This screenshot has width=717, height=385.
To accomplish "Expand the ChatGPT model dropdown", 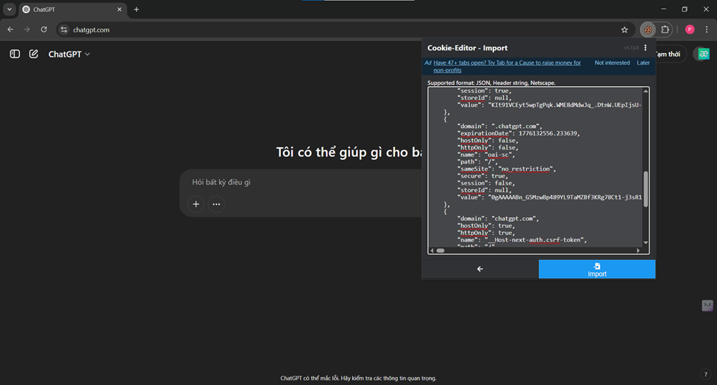I will coord(69,54).
